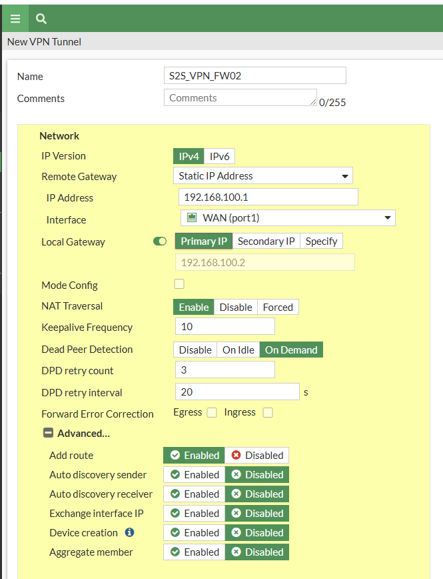Click the '0/255' character counter

332,103
